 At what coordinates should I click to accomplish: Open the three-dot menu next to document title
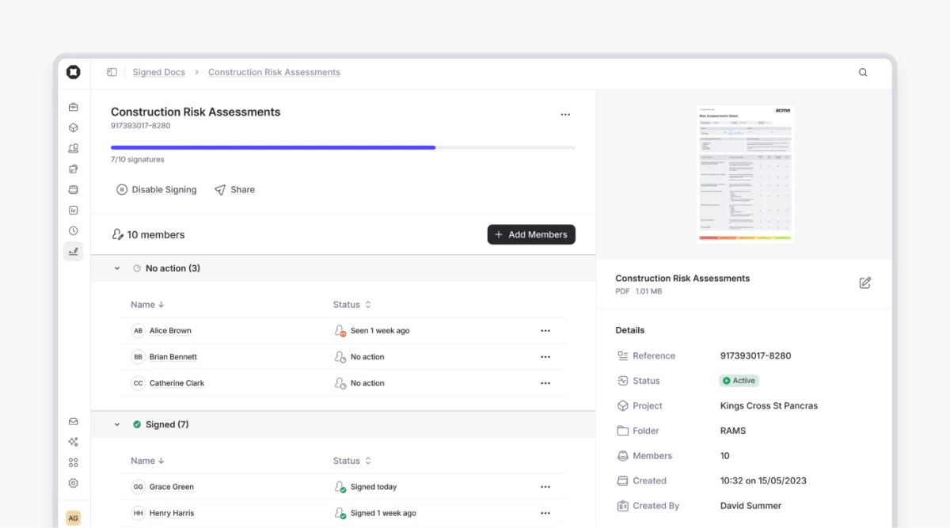[x=565, y=115]
